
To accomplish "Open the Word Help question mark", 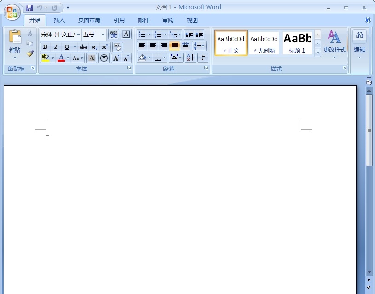I will tap(368, 20).
